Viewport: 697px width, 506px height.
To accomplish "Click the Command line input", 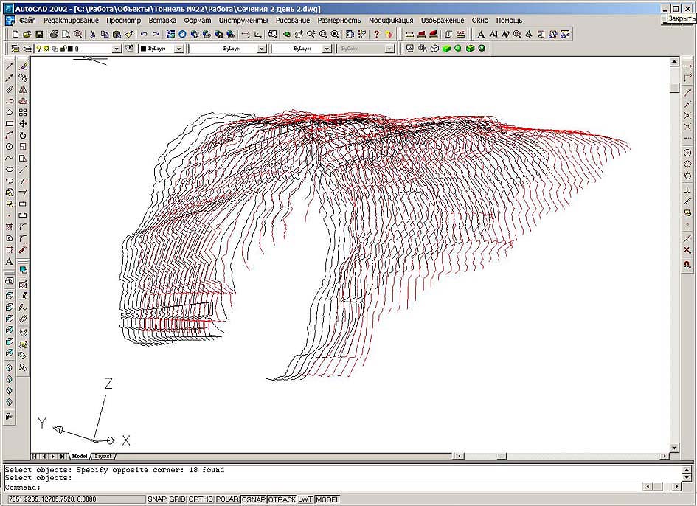I will pos(323,488).
